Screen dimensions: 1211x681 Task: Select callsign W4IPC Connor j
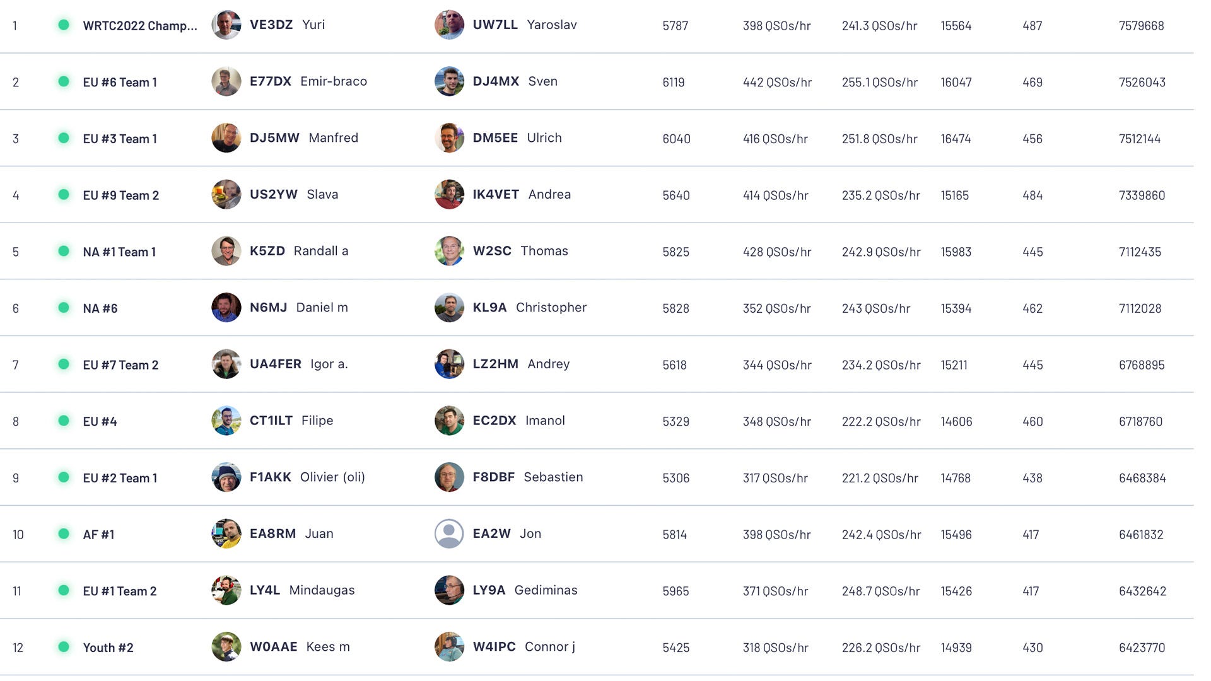524,647
